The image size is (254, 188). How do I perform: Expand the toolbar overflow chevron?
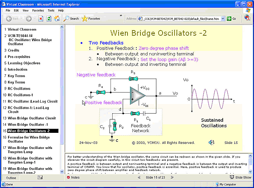pyautogui.click(x=121, y=16)
